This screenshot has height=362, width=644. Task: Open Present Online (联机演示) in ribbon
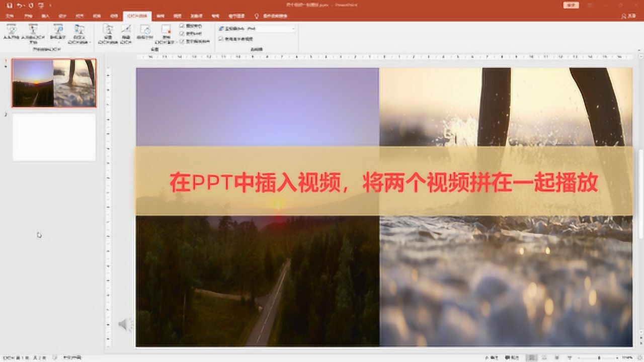click(58, 33)
